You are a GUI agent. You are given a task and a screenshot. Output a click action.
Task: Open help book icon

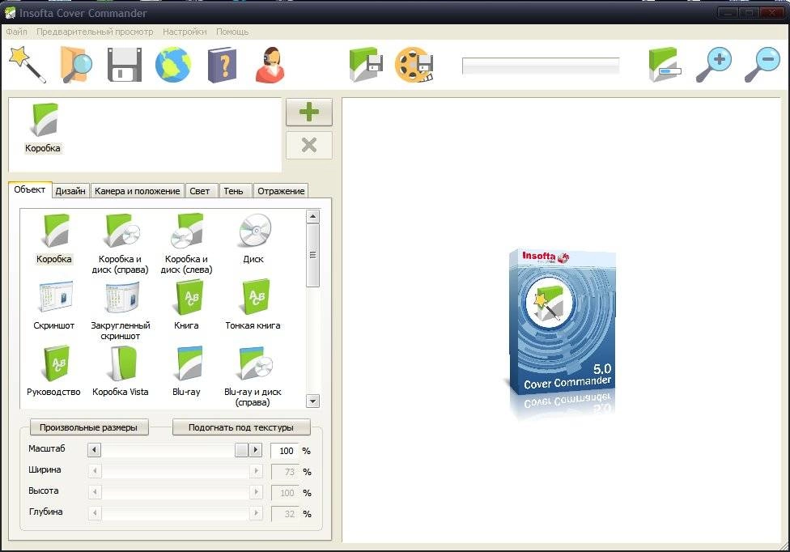click(222, 65)
